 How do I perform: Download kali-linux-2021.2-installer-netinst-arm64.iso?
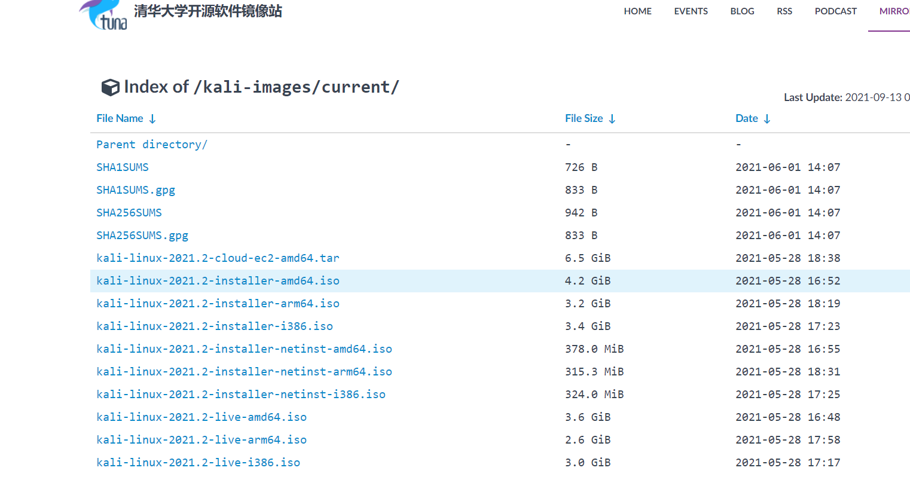[x=244, y=372]
